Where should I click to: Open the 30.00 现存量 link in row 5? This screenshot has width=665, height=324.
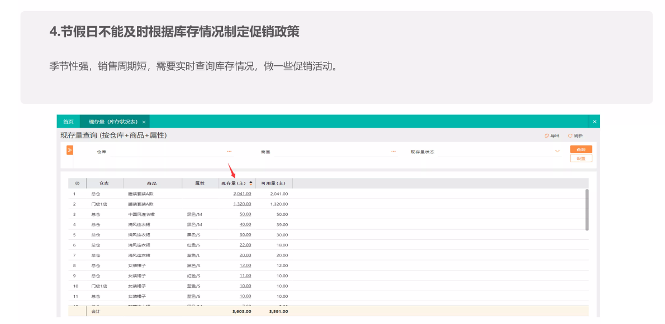point(245,235)
